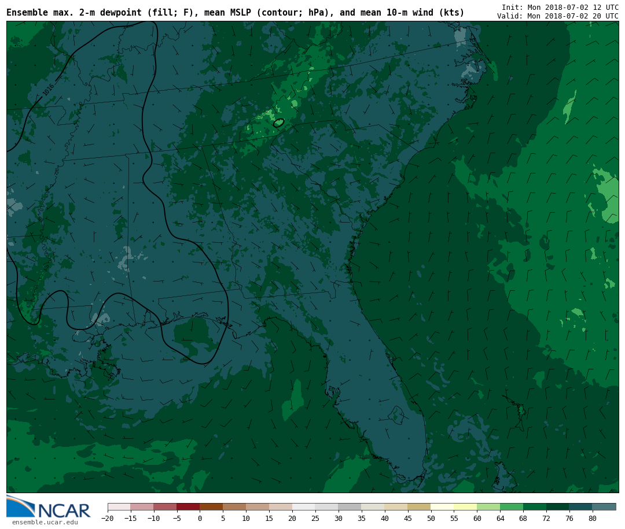Image resolution: width=625 pixels, height=529 pixels.
Task: Click the tan swatch between 45 and 50
Action: click(x=419, y=506)
